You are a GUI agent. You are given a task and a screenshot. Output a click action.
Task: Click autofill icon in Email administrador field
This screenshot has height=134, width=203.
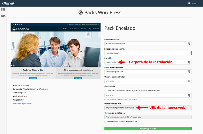point(189,72)
